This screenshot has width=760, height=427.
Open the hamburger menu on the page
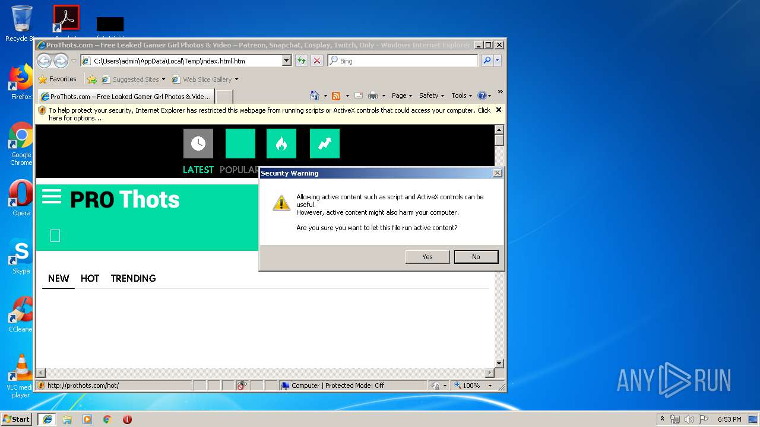tap(52, 197)
